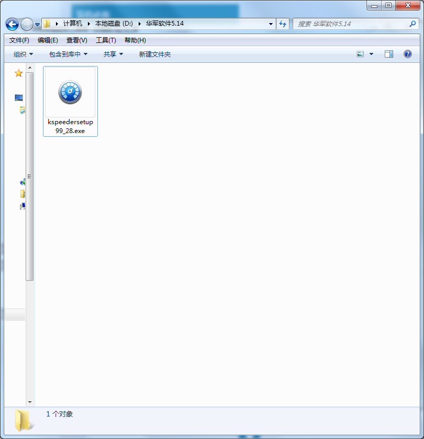Image resolution: width=424 pixels, height=439 pixels.
Task: Expand the arrow before 计算机 breadcrumb
Action: (x=57, y=24)
